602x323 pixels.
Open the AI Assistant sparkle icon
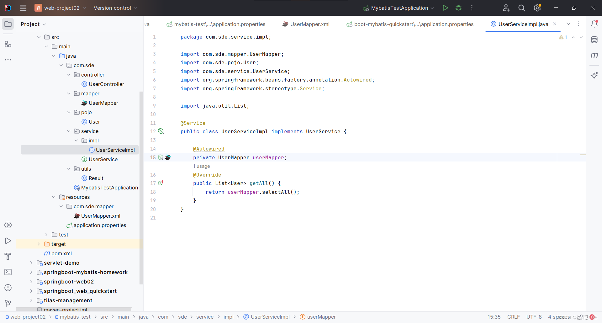(594, 75)
